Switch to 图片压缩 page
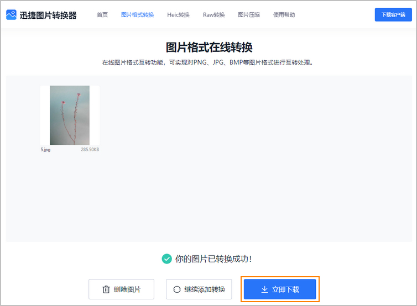Image resolution: width=417 pixels, height=306 pixels. pos(249,15)
